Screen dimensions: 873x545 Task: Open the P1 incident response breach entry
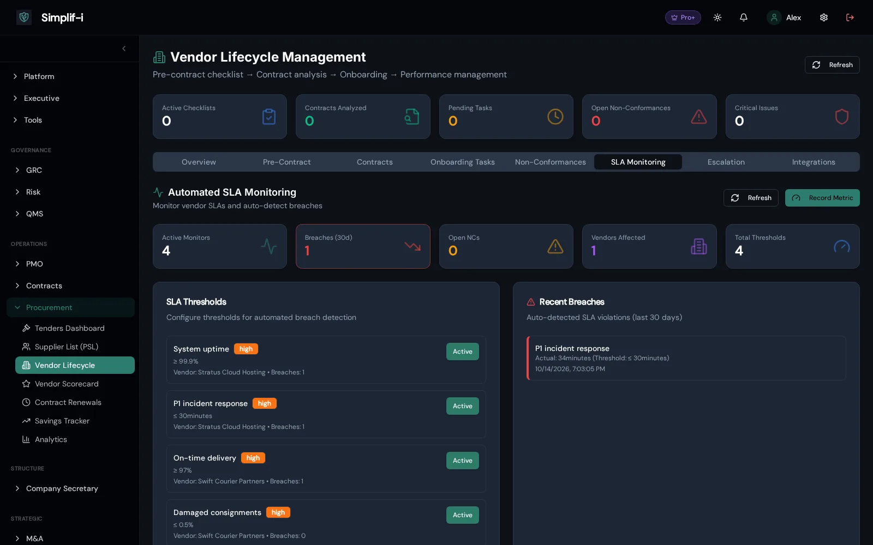tap(686, 358)
